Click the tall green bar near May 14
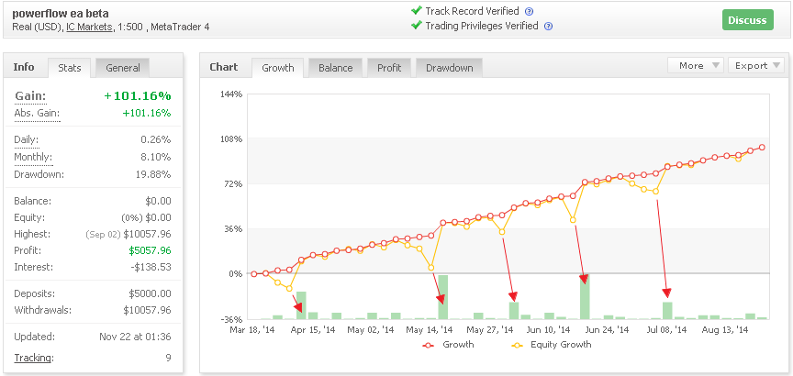793x376 pixels. coord(443,296)
